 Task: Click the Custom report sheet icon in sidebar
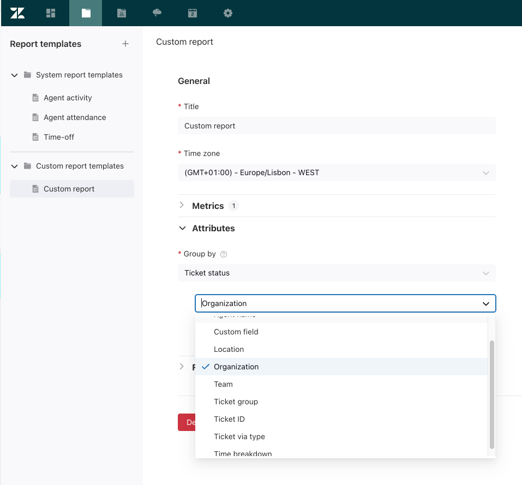coord(35,189)
